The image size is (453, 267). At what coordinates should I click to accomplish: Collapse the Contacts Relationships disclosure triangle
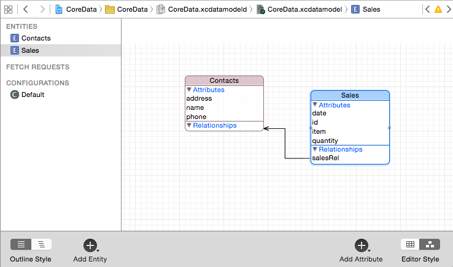(190, 125)
